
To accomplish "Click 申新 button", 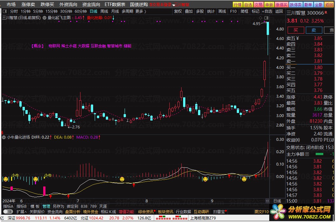I will tap(269, 5).
